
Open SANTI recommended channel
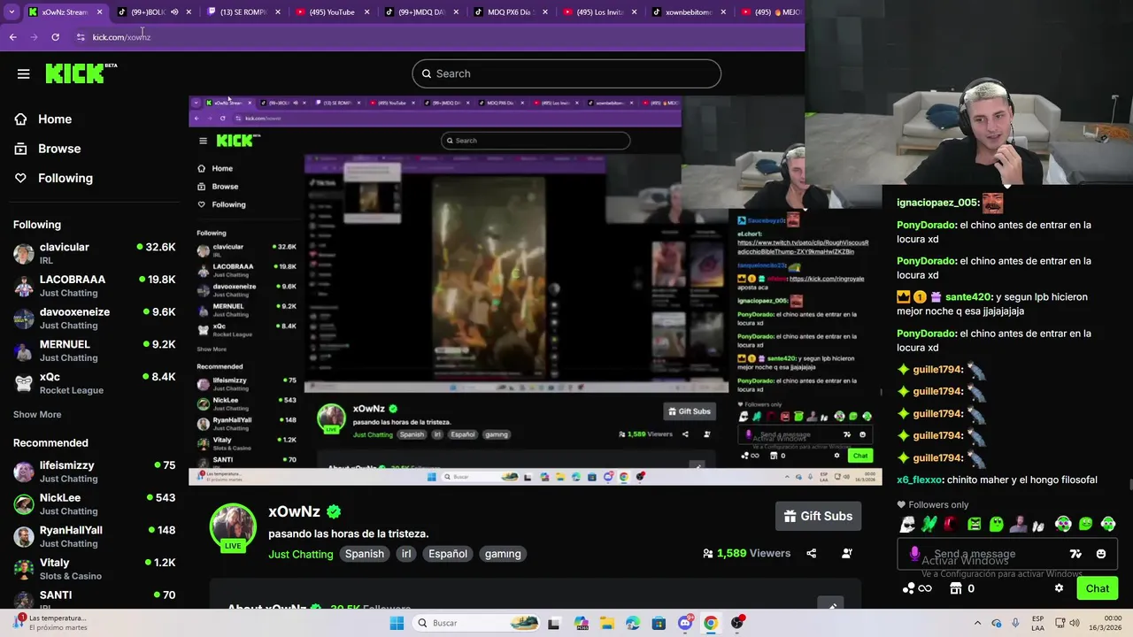pos(94,597)
